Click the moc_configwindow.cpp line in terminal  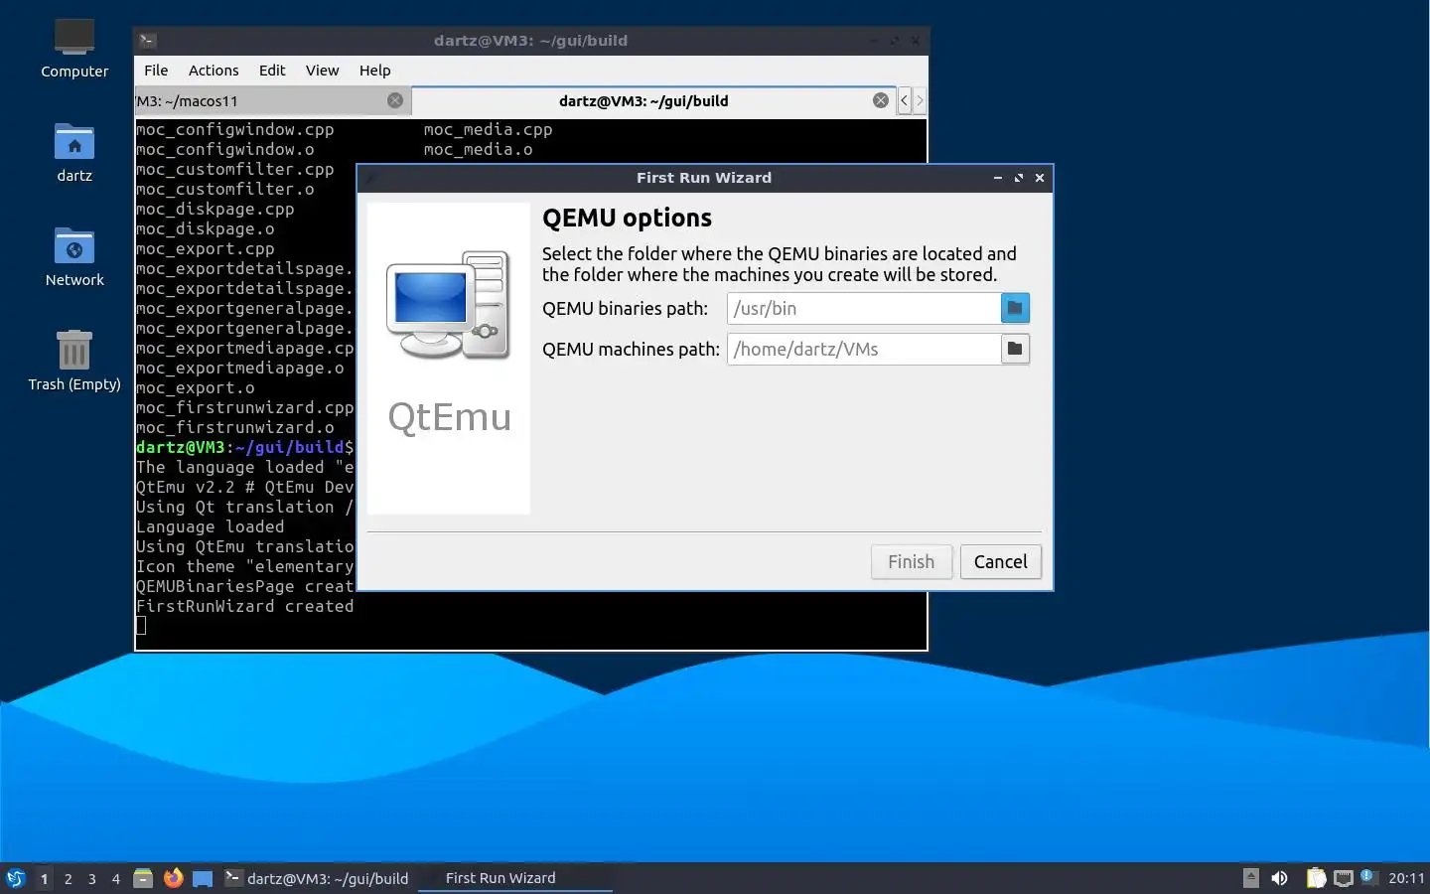click(235, 129)
